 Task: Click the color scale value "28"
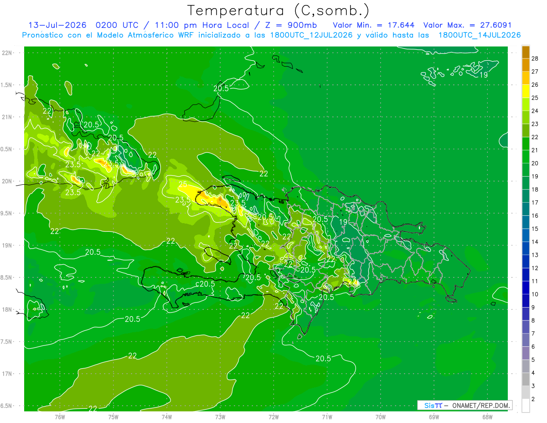(535, 58)
